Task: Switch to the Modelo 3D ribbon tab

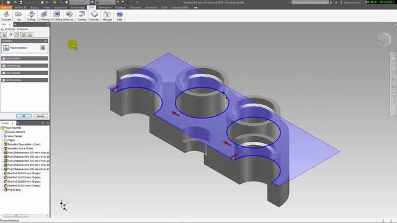Action: pyautogui.click(x=20, y=7)
